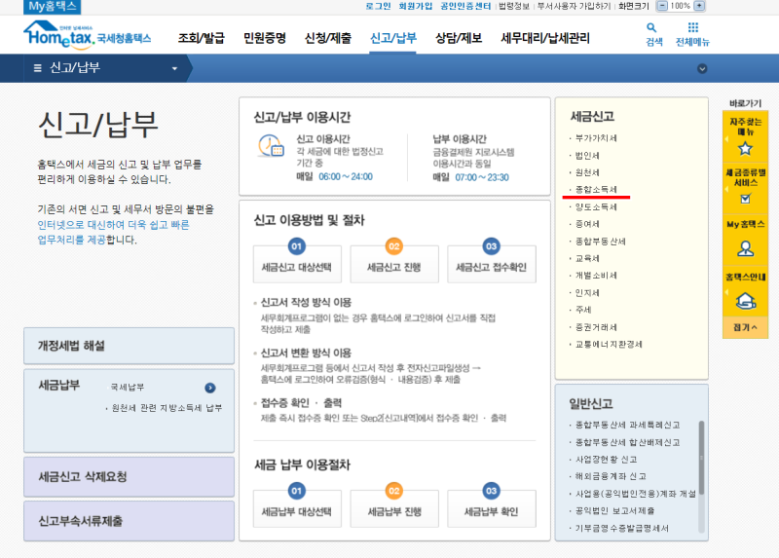The height and width of the screenshot is (558, 779).
Task: Open the 공인인증센터 link
Action: click(465, 6)
